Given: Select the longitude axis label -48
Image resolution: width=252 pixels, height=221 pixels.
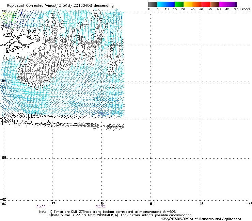Looking at the screenshot, I should [x=200, y=204].
